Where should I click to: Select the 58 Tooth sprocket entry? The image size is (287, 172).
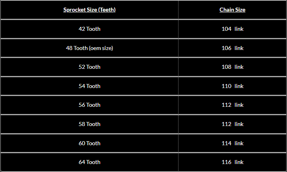pos(89,124)
